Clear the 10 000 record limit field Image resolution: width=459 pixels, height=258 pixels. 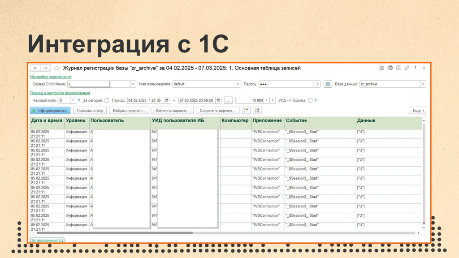point(273,100)
